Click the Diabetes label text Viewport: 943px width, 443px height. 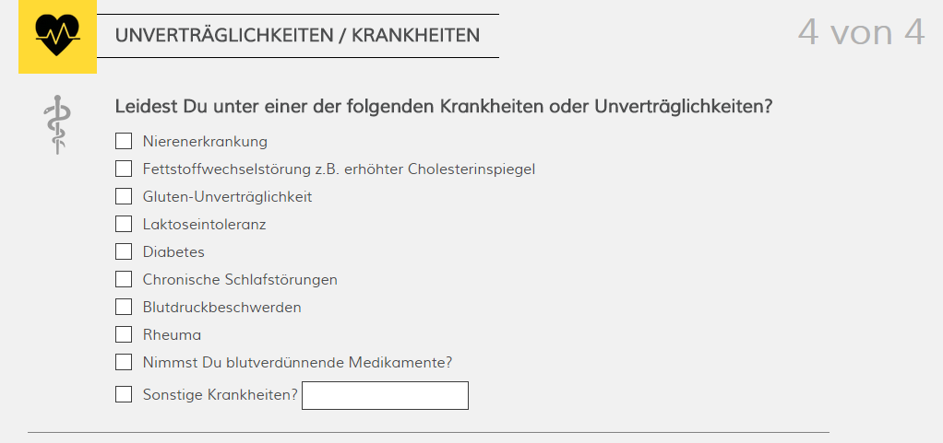point(173,252)
